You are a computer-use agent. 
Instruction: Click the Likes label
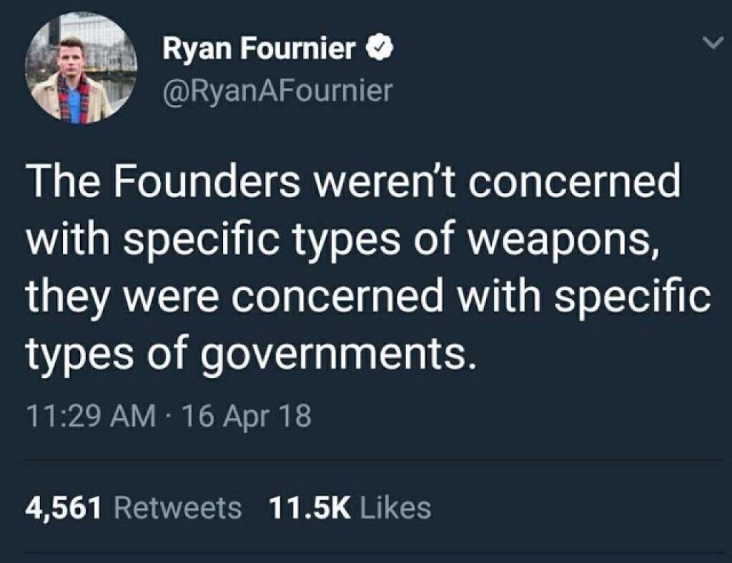[x=396, y=507]
